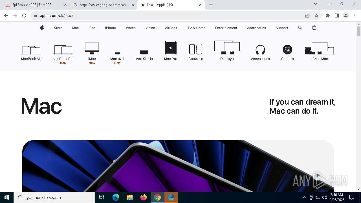
Task: Open the Store menu item
Action: 58,28
